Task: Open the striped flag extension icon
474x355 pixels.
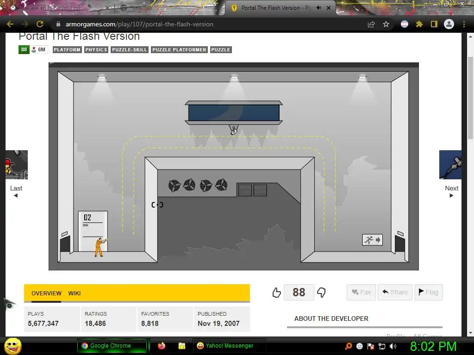Action: click(x=405, y=24)
